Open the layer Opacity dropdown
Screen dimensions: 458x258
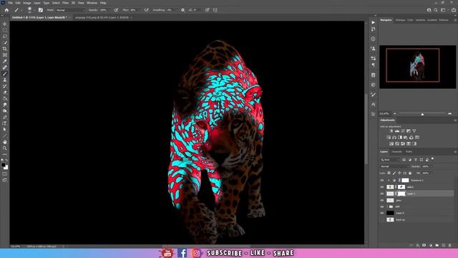pyautogui.click(x=432, y=166)
